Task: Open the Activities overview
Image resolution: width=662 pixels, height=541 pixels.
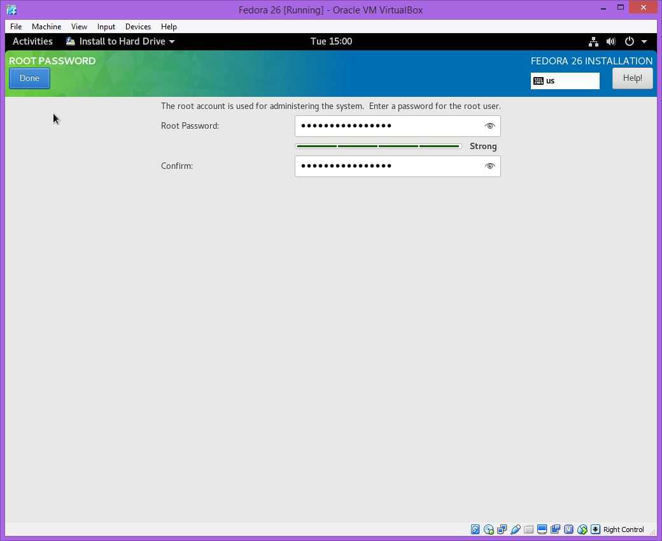Action: 32,41
